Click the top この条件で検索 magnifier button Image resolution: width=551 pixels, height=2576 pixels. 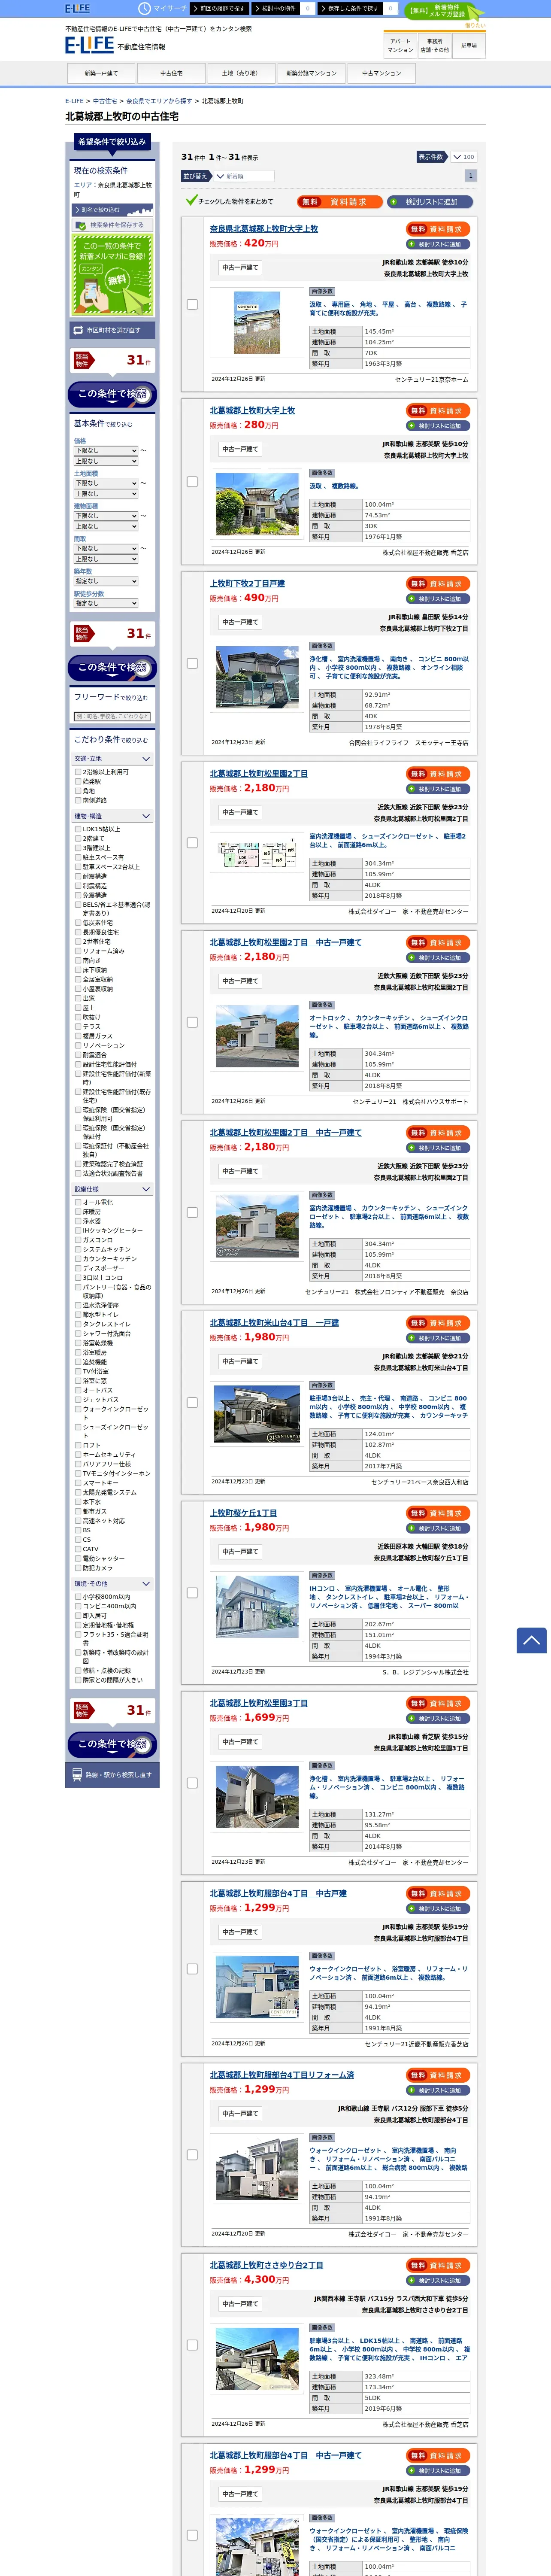click(x=112, y=394)
